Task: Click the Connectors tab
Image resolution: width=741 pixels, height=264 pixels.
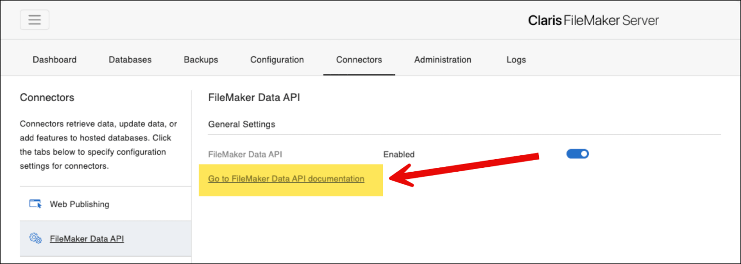Action: [359, 60]
